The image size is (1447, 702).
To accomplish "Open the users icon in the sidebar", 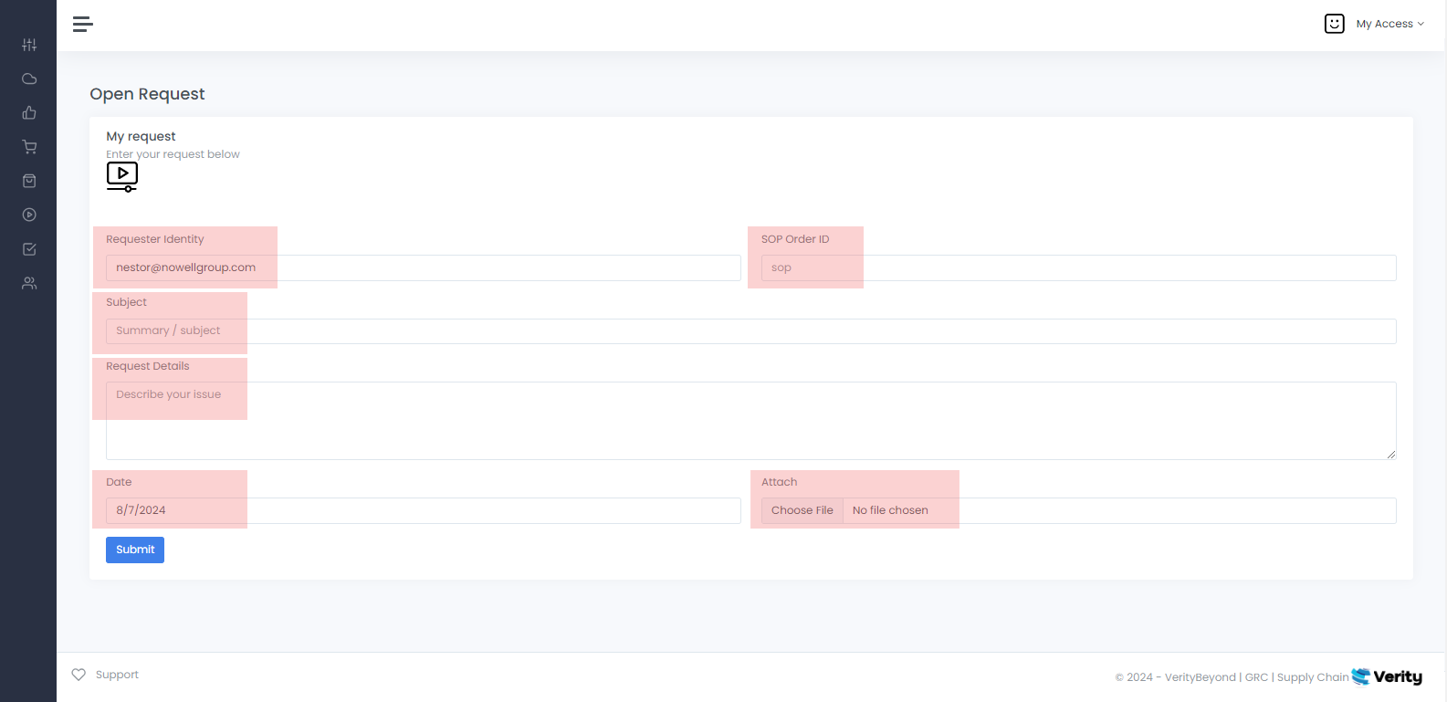I will [29, 284].
